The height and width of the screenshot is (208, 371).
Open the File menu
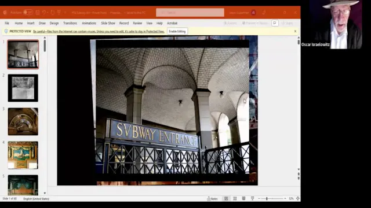[7, 23]
